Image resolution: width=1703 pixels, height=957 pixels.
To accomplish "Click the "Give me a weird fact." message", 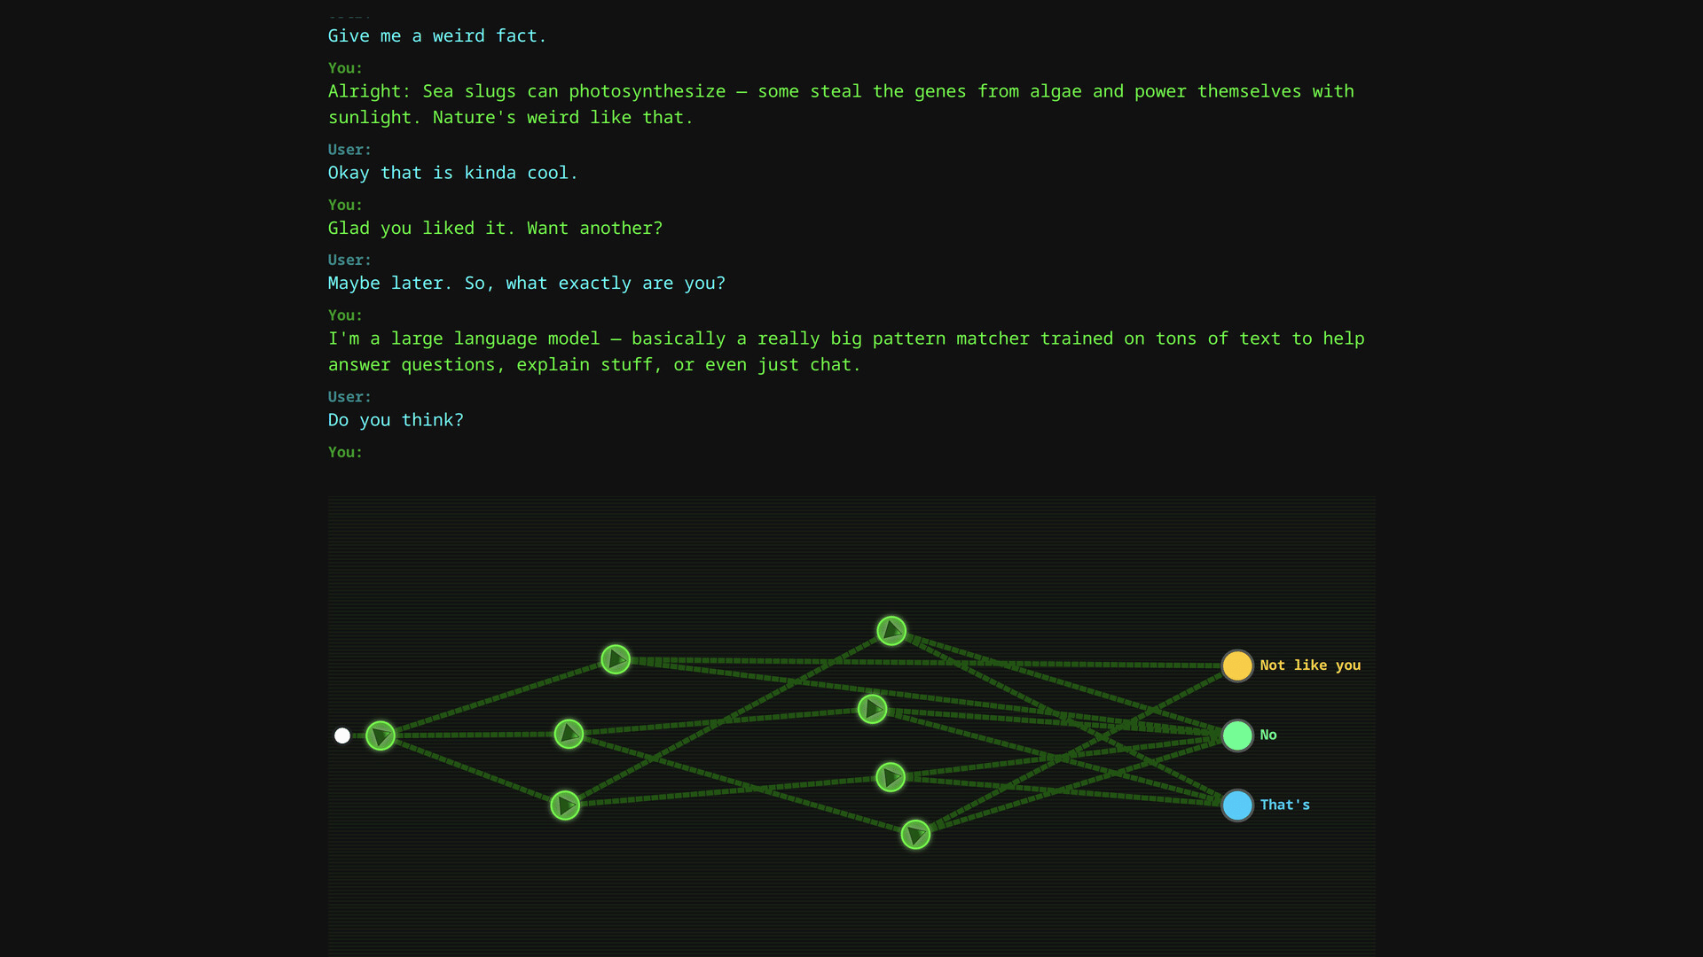I will (x=437, y=36).
